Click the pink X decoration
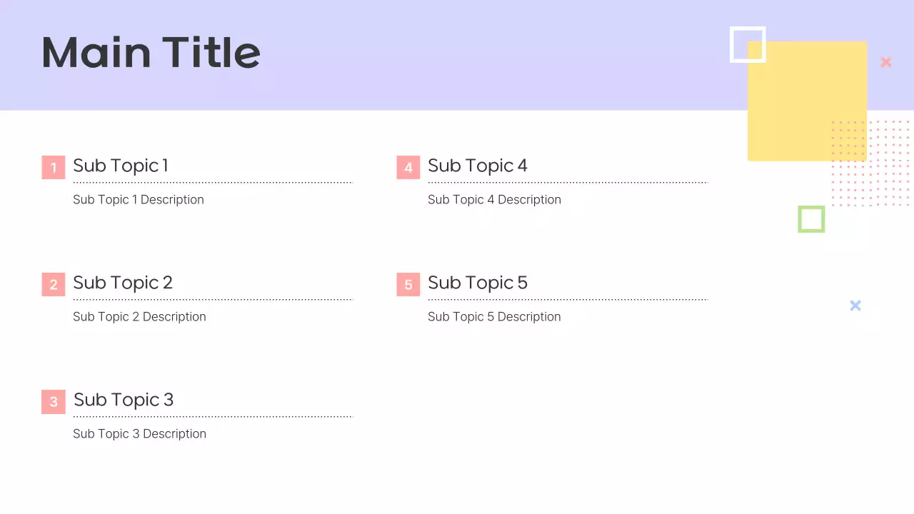This screenshot has width=914, height=514. coord(886,62)
